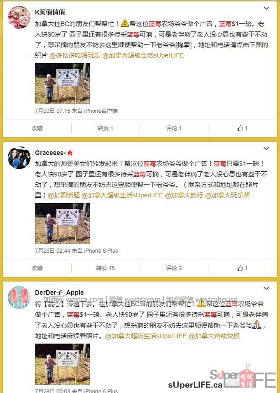Open blueberry farm photo in Graceeee-'s post
Screen dimensions: 280x393
point(62,223)
